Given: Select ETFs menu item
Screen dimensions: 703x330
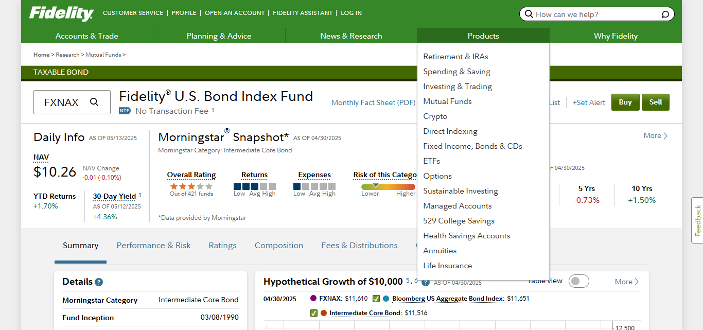Looking at the screenshot, I should coord(431,161).
